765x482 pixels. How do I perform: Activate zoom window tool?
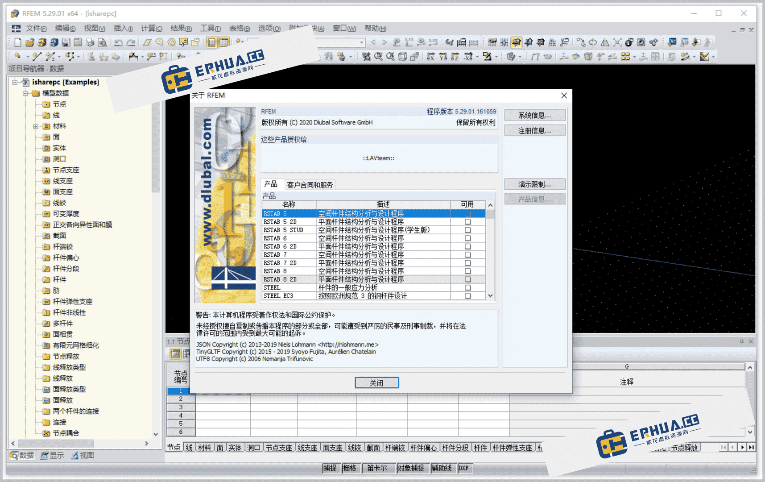click(x=378, y=57)
